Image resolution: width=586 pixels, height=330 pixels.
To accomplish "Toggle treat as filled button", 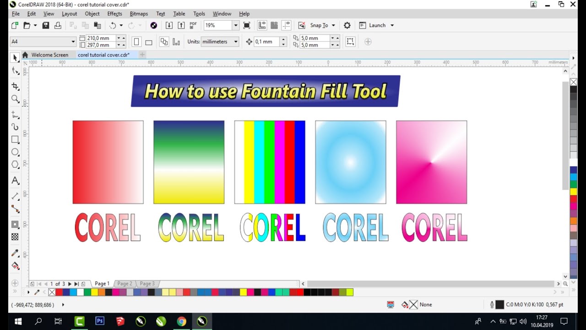I will [x=350, y=42].
